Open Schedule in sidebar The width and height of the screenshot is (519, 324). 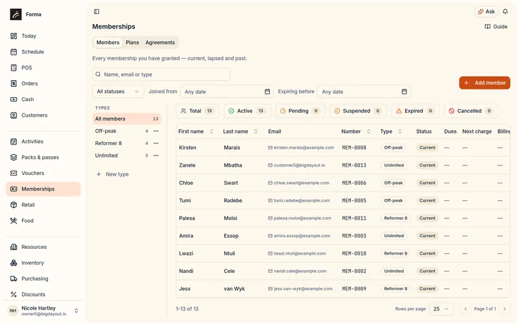click(43, 52)
